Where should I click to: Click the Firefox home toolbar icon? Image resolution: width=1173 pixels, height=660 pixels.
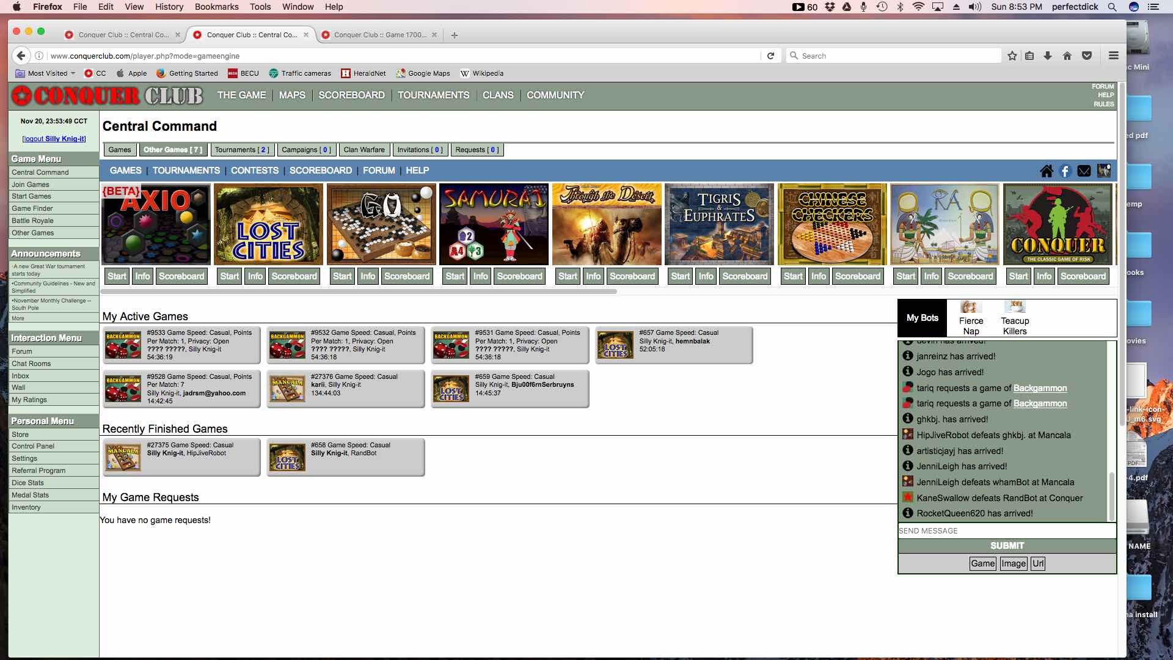[1067, 56]
